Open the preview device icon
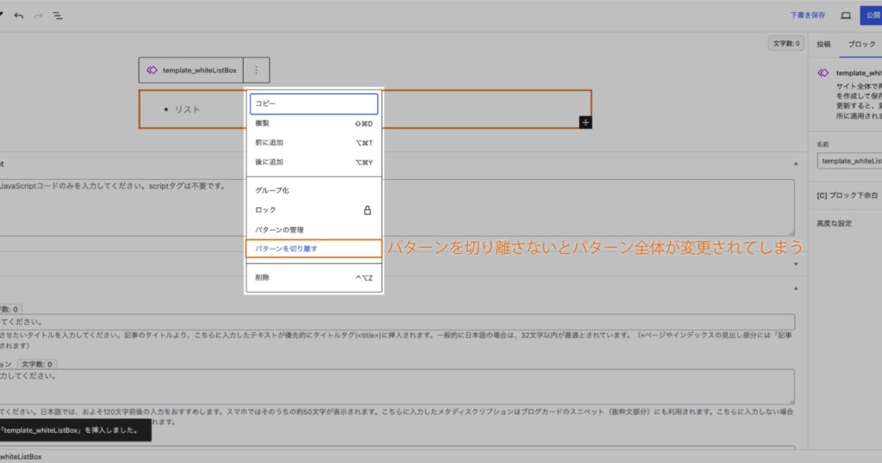The image size is (882, 463). 846,15
